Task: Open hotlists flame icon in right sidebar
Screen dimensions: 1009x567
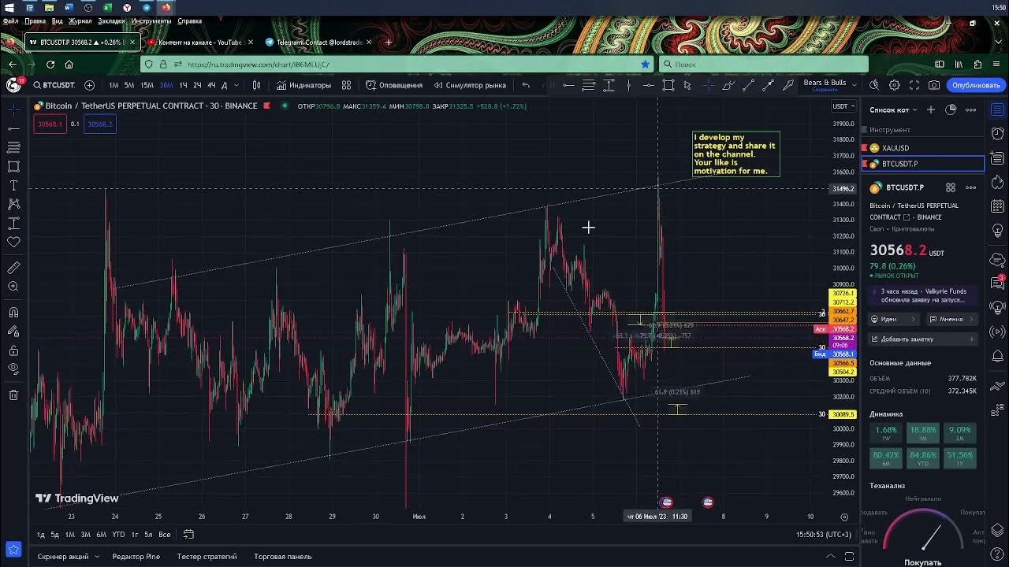Action: (997, 183)
